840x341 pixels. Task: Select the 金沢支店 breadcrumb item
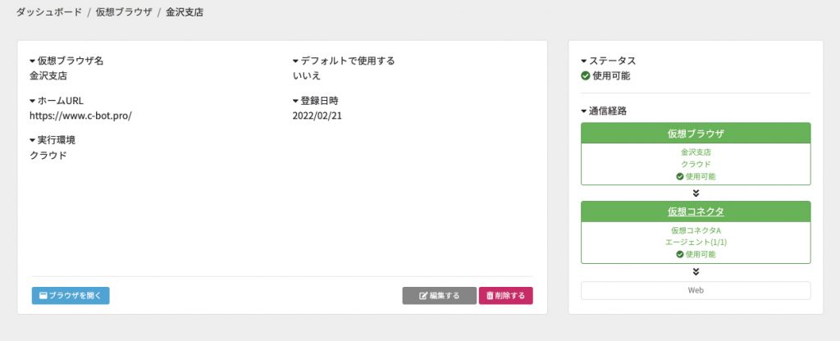point(185,12)
